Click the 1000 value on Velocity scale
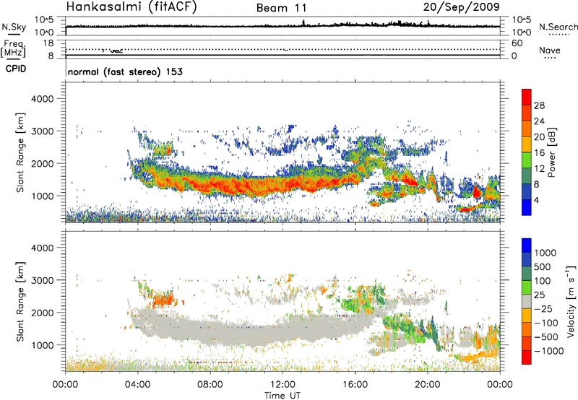 (x=545, y=253)
